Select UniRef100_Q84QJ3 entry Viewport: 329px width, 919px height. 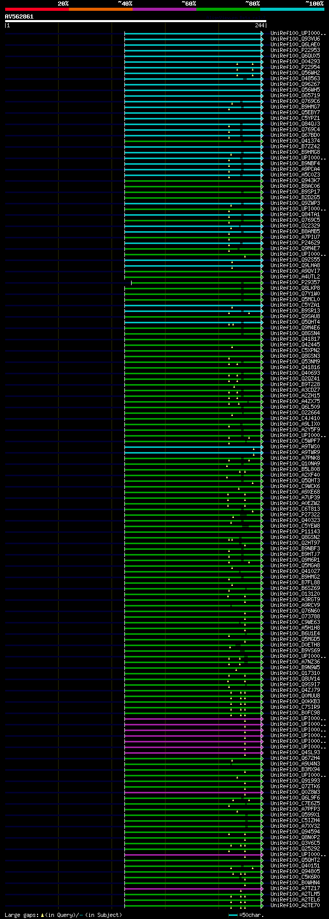[295, 124]
